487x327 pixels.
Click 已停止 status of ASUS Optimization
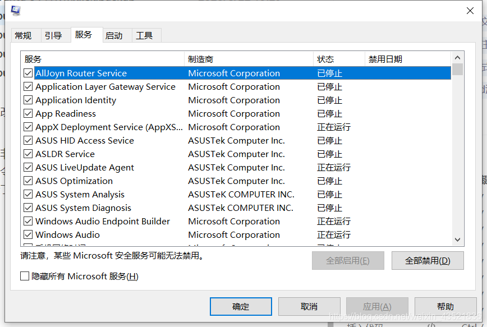[x=329, y=181]
